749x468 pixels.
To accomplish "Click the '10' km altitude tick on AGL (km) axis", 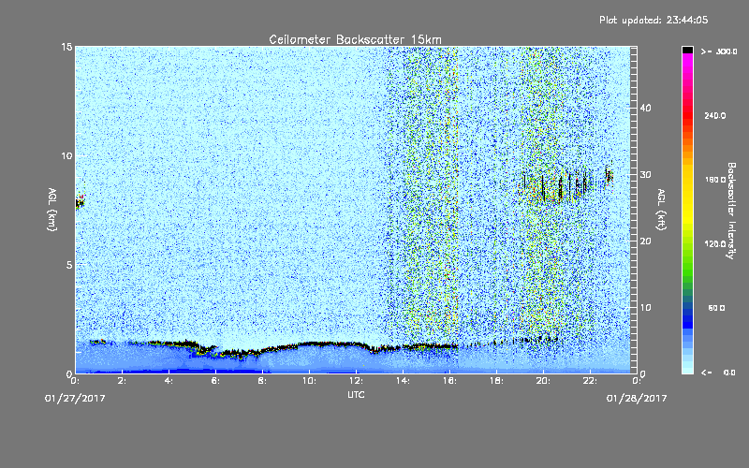I will click(66, 156).
